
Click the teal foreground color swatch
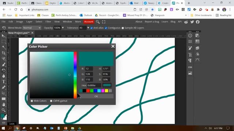tap(3, 116)
